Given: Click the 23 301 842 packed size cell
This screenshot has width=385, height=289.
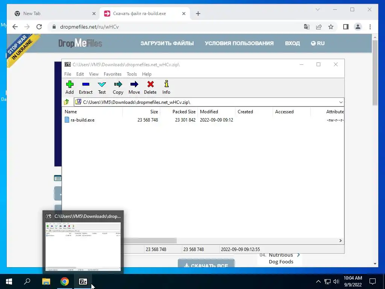Looking at the screenshot, I should (185, 120).
